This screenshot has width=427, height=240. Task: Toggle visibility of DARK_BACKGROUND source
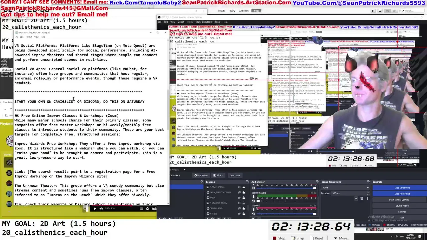(239, 192)
